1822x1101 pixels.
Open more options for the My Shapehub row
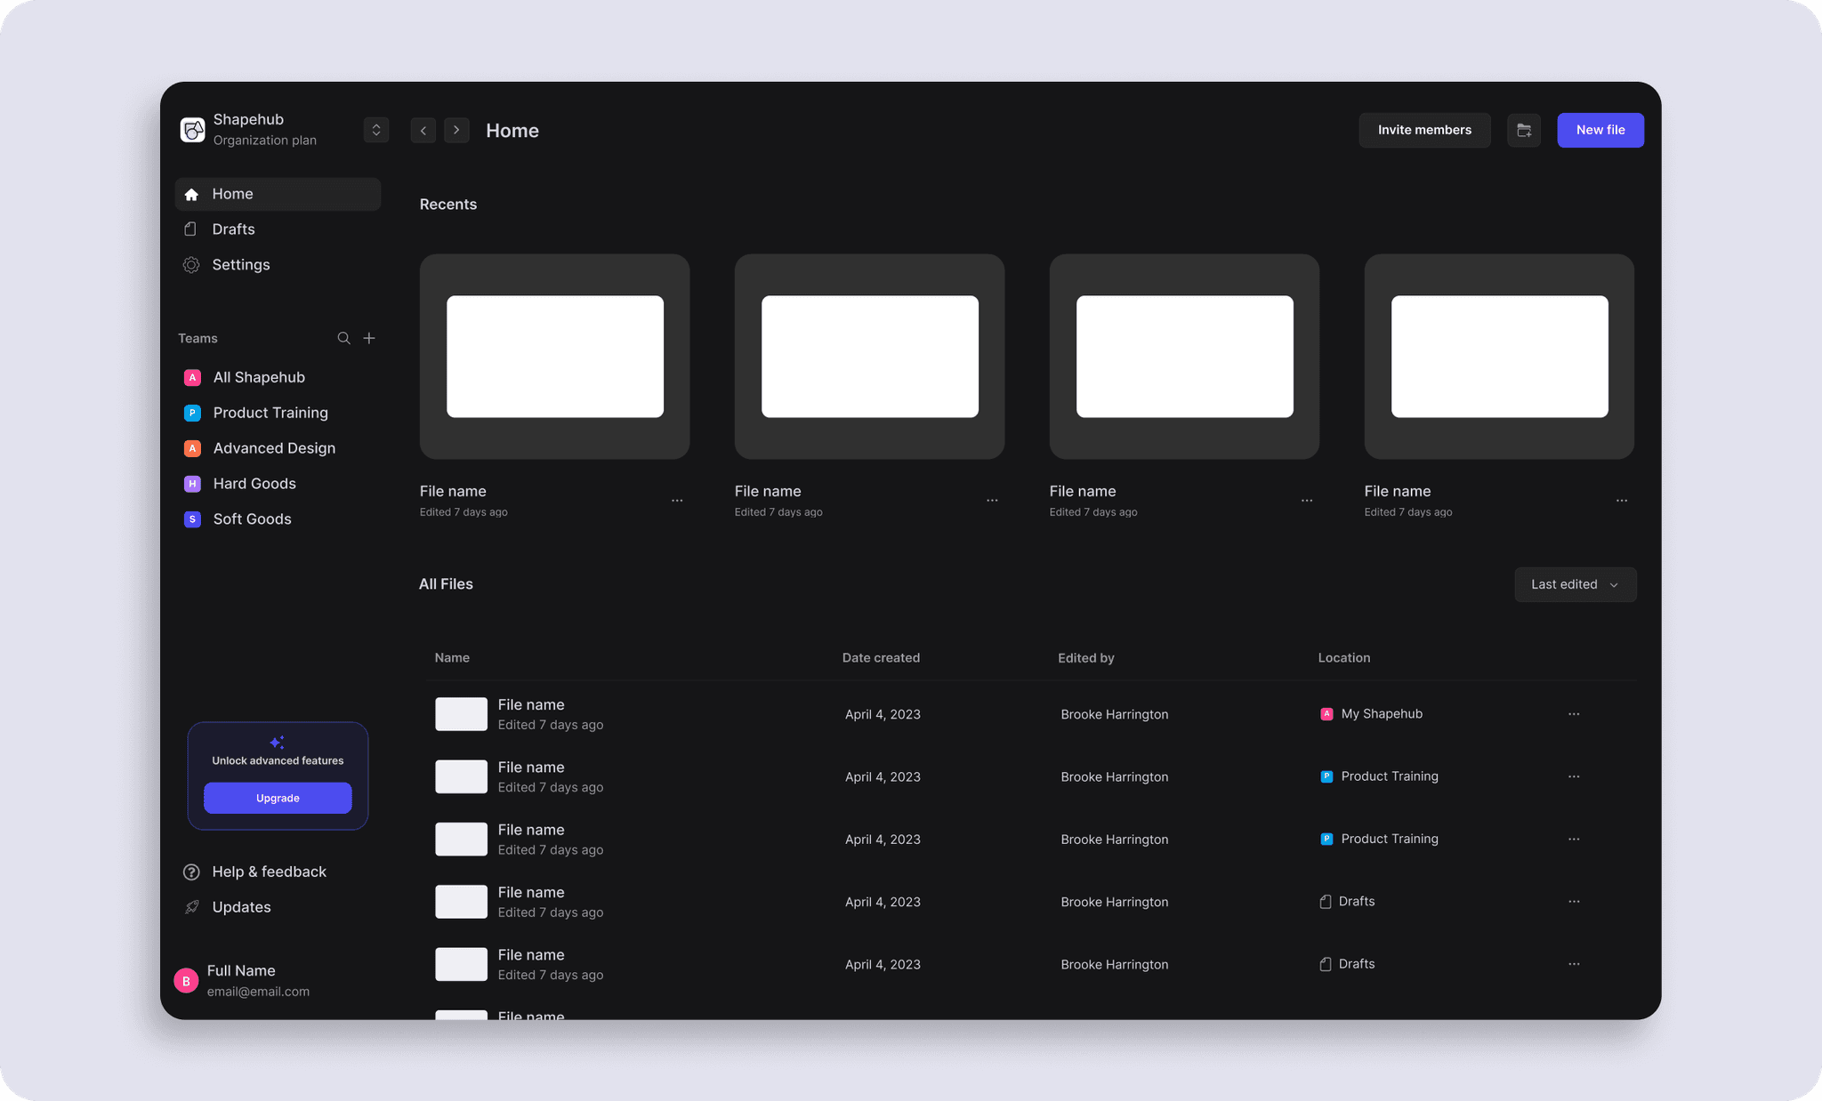1574,714
